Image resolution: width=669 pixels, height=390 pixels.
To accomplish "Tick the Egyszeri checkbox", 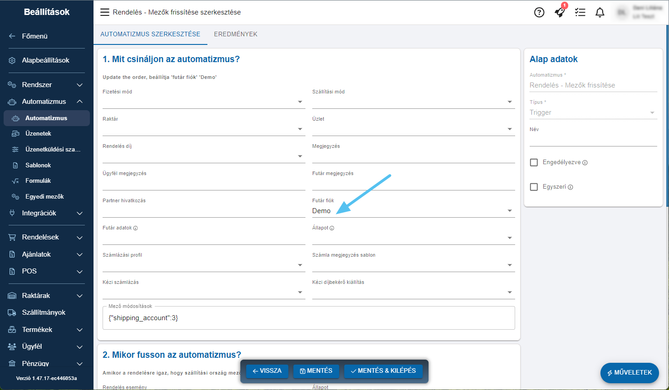I will tap(534, 187).
